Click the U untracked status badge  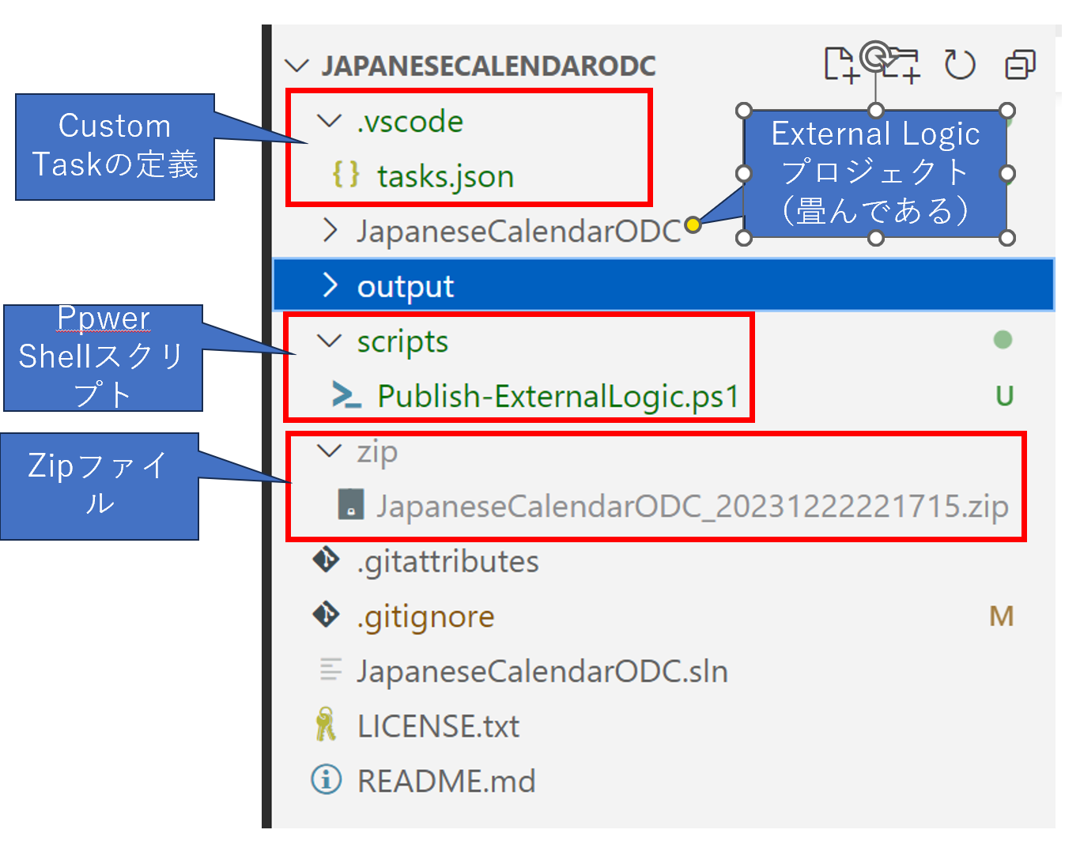tap(1004, 395)
